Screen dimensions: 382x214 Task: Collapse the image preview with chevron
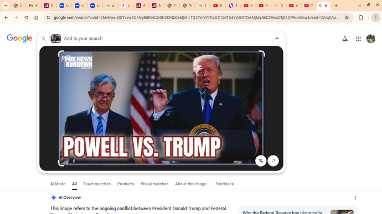pyautogui.click(x=277, y=39)
